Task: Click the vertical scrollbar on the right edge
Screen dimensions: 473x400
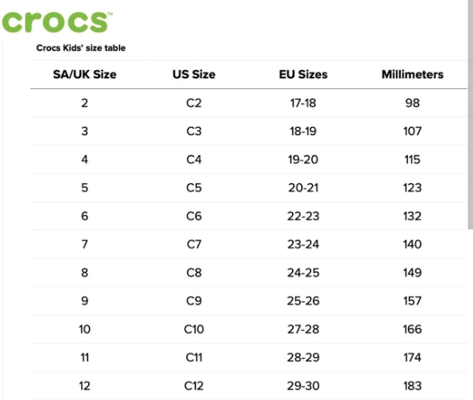Action: pos(470,115)
